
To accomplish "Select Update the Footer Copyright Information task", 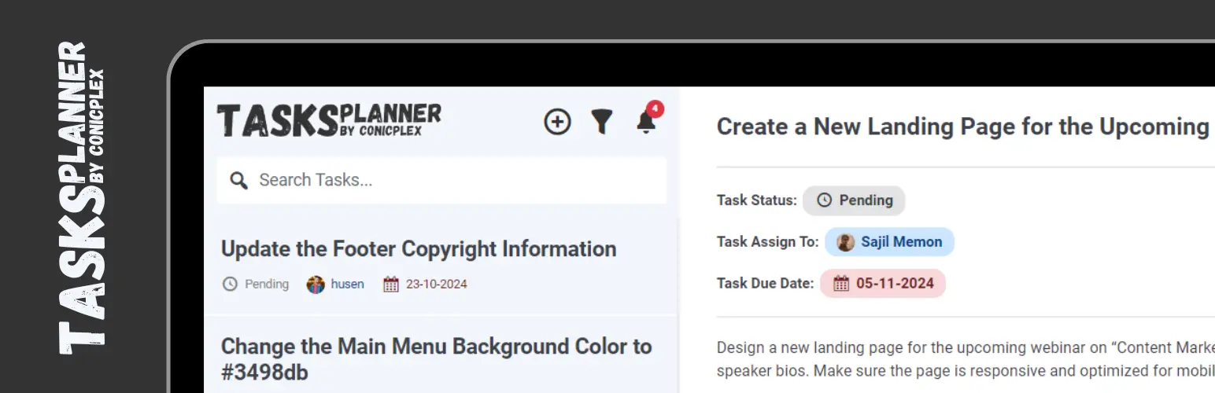I will click(441, 266).
